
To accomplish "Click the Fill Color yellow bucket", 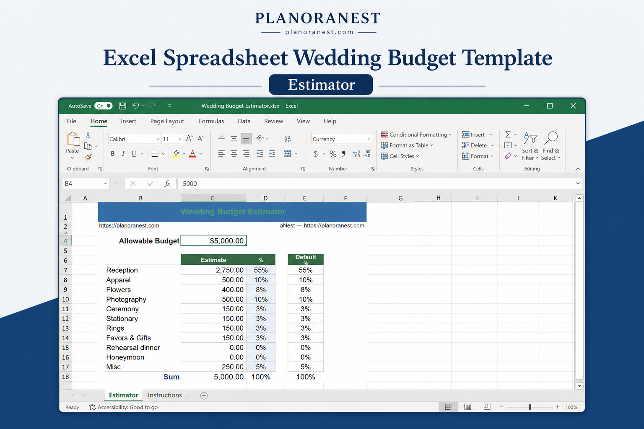I will pos(177,154).
